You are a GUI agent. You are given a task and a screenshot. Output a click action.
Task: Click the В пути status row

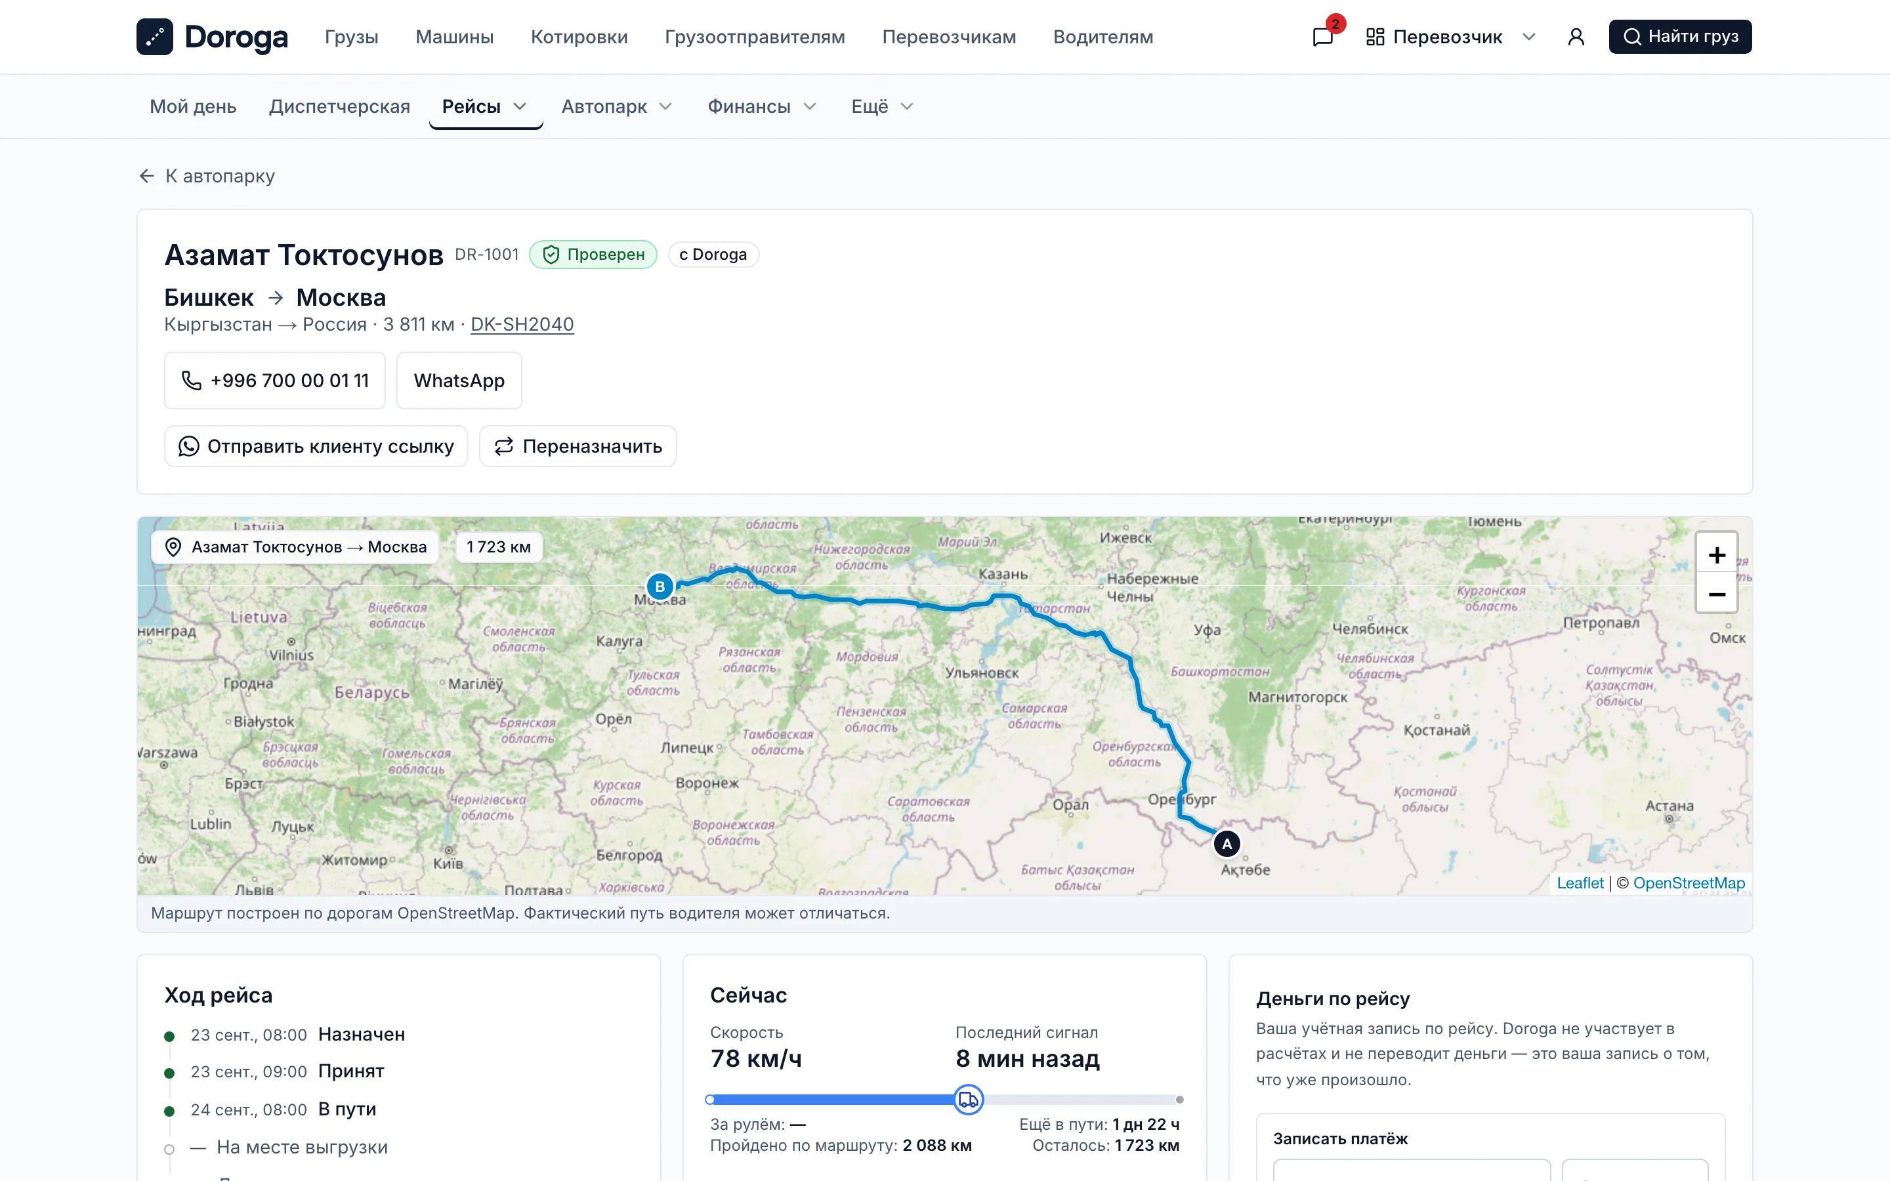click(x=283, y=1109)
